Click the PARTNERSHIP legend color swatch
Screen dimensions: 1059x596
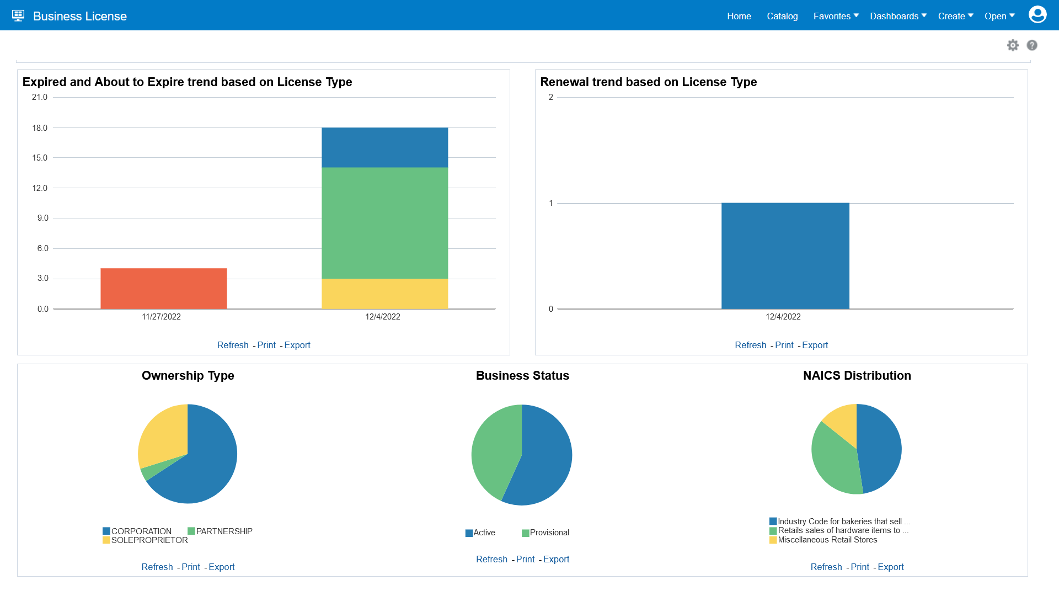pyautogui.click(x=192, y=531)
